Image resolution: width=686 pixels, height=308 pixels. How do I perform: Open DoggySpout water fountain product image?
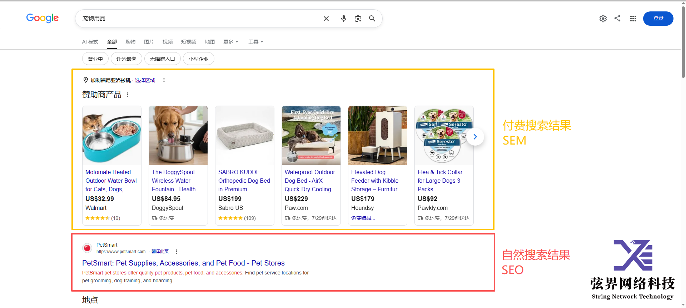click(x=178, y=135)
